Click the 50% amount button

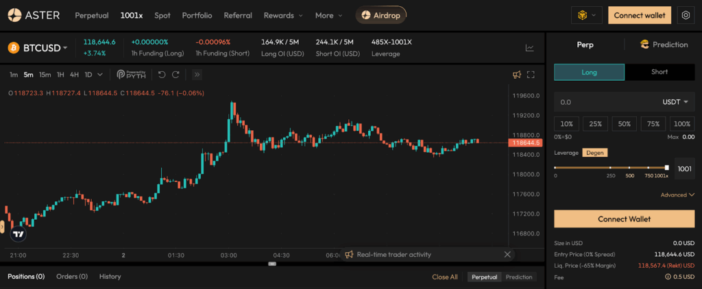624,124
